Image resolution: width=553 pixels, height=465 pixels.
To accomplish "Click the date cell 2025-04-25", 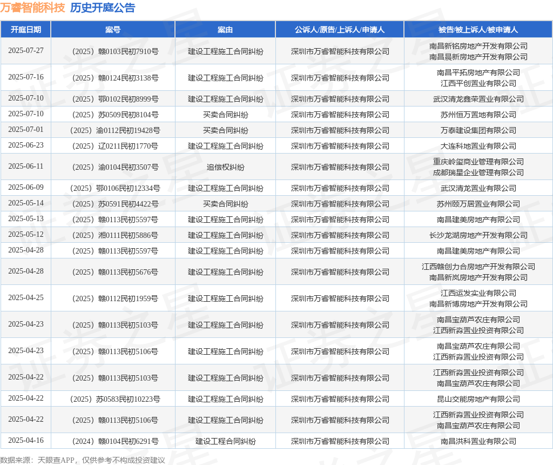I will coord(26,297).
